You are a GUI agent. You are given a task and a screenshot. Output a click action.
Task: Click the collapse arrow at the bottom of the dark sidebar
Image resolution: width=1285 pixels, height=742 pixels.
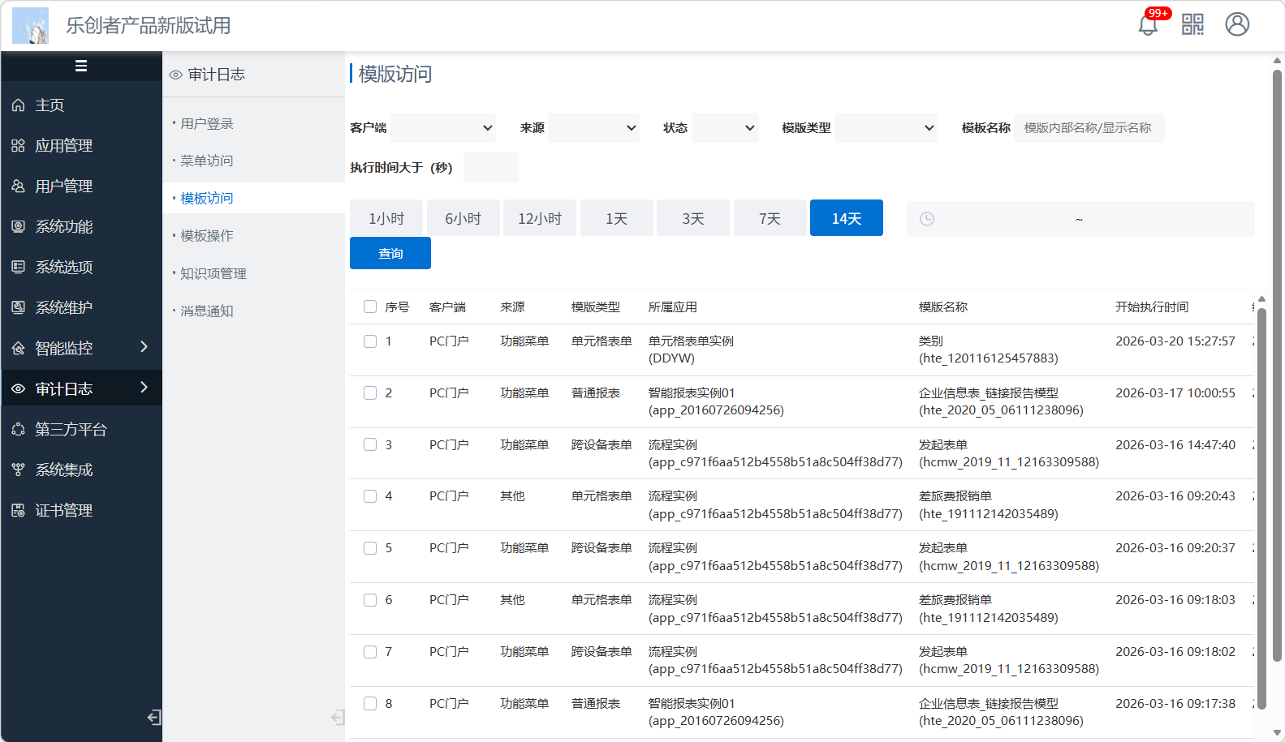(x=154, y=717)
